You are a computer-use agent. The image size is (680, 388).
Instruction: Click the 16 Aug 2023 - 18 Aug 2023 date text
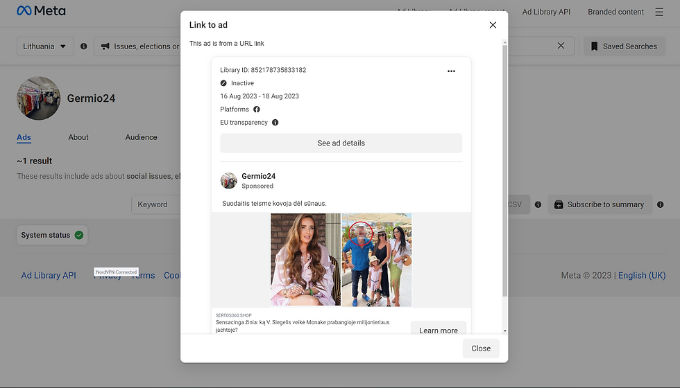[260, 96]
